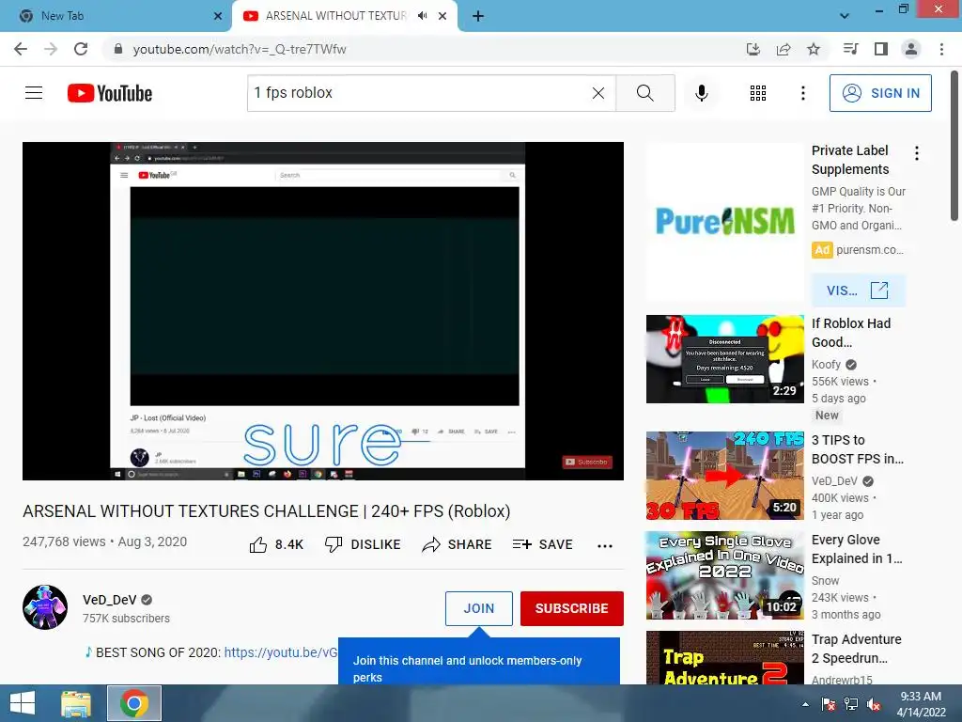Open the network icon in the tray
The width and height of the screenshot is (962, 722).
pyautogui.click(x=851, y=704)
